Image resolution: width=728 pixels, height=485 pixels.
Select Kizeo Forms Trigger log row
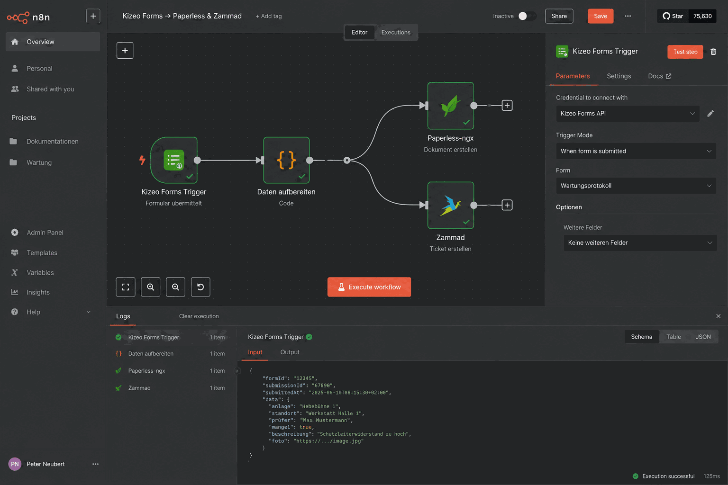pyautogui.click(x=171, y=337)
